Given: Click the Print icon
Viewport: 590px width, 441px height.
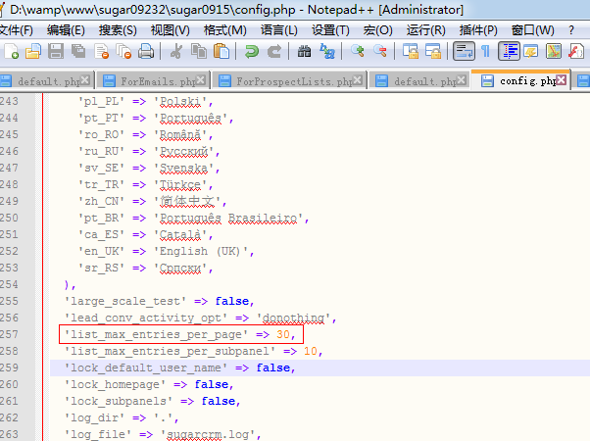Looking at the screenshot, I should (146, 51).
